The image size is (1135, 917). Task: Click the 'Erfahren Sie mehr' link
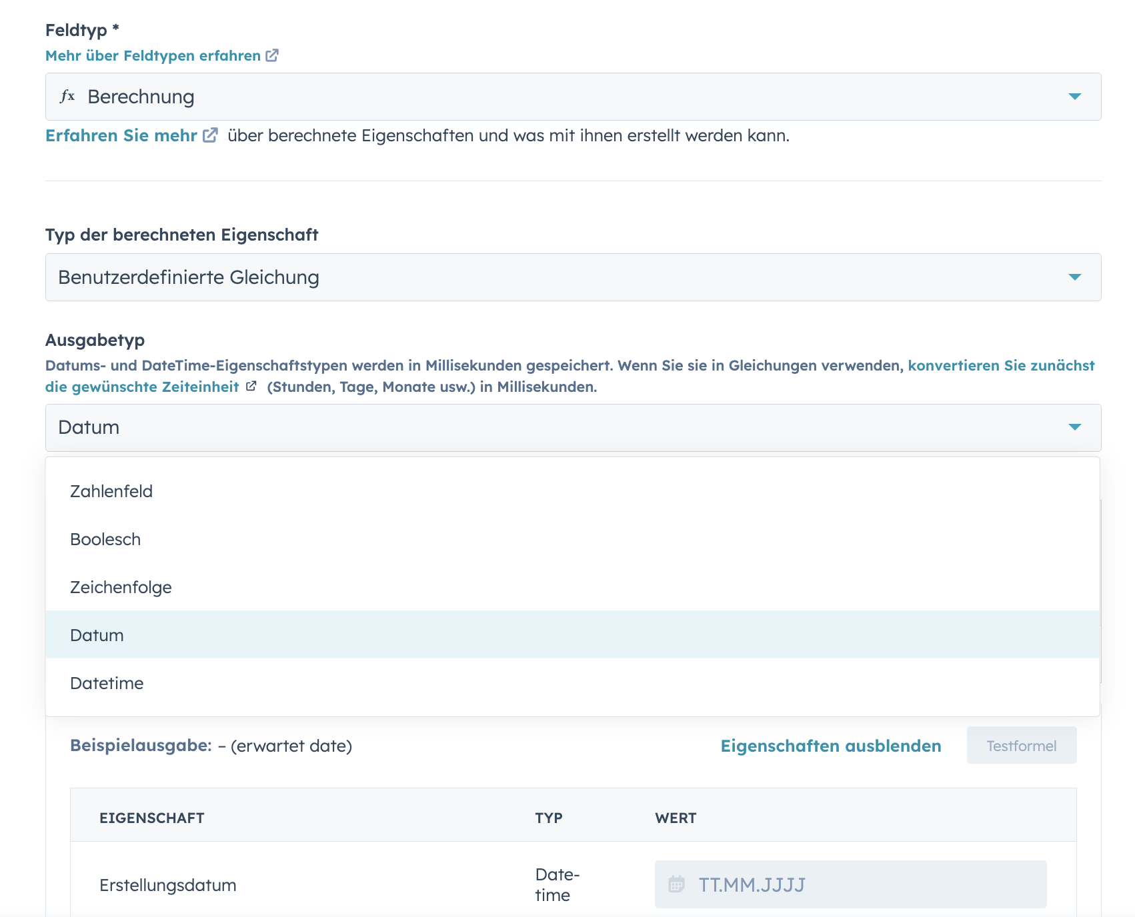click(122, 135)
